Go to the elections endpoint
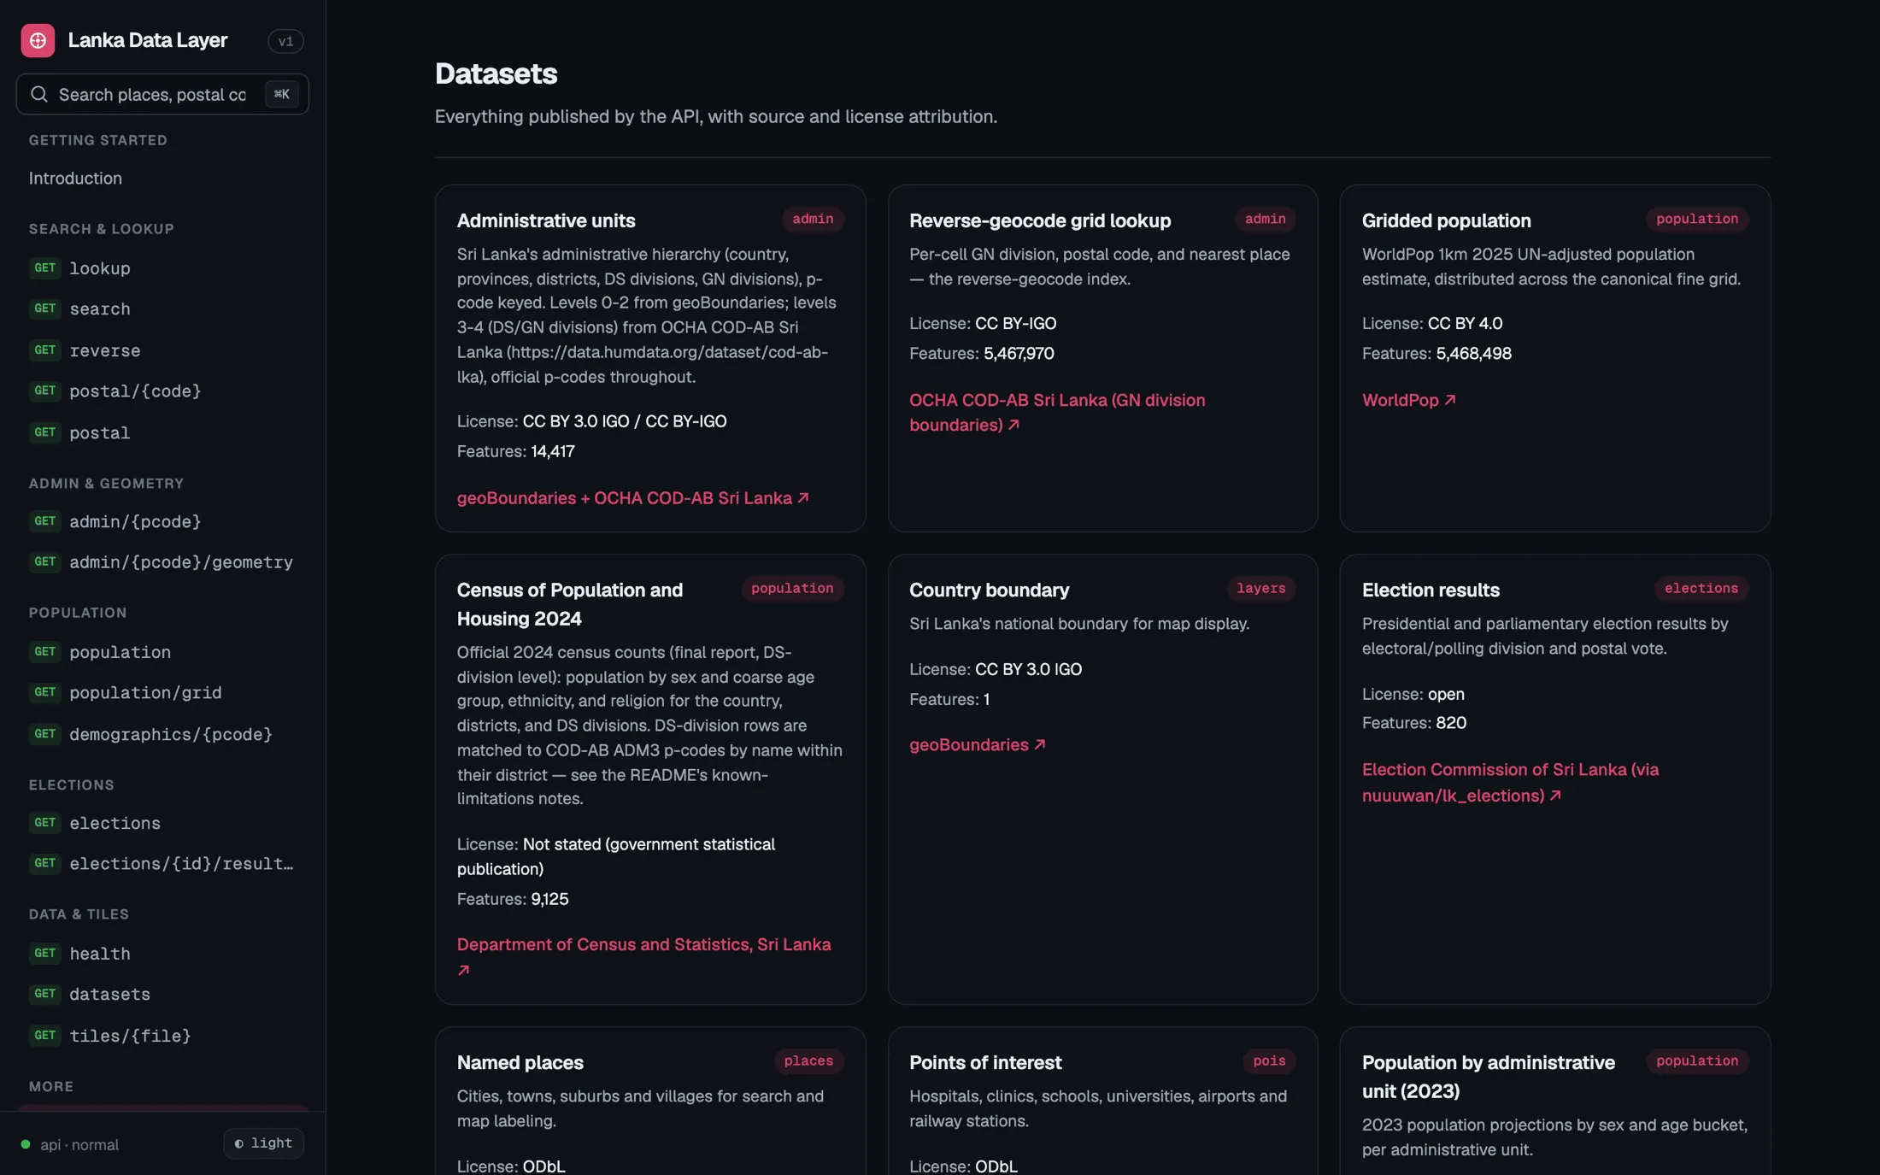Image resolution: width=1880 pixels, height=1175 pixels. (162, 823)
